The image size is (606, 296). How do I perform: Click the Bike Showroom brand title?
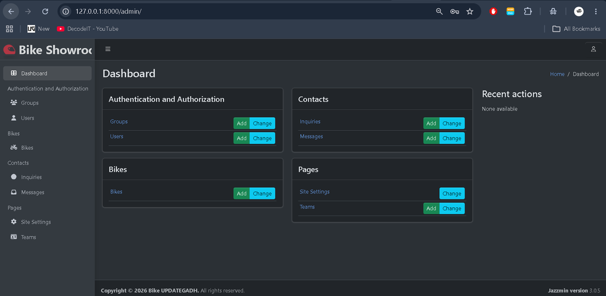click(55, 50)
